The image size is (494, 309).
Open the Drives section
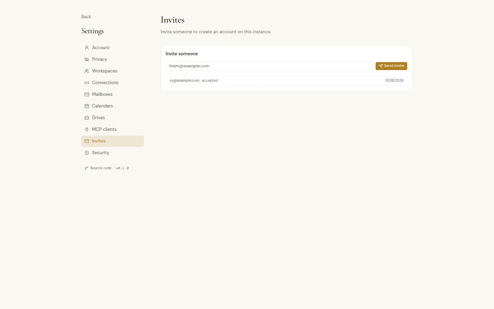click(x=113, y=118)
